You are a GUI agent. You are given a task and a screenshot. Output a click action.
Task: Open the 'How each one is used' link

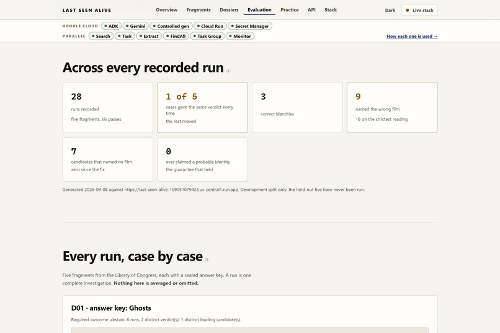[x=412, y=37]
